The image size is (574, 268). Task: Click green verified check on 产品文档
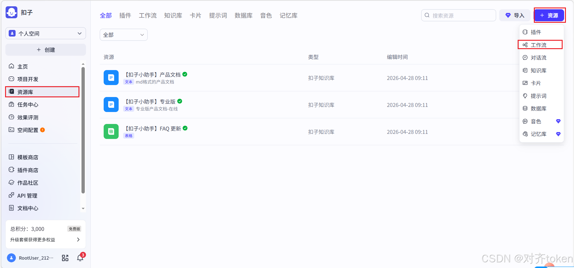pyautogui.click(x=185, y=74)
